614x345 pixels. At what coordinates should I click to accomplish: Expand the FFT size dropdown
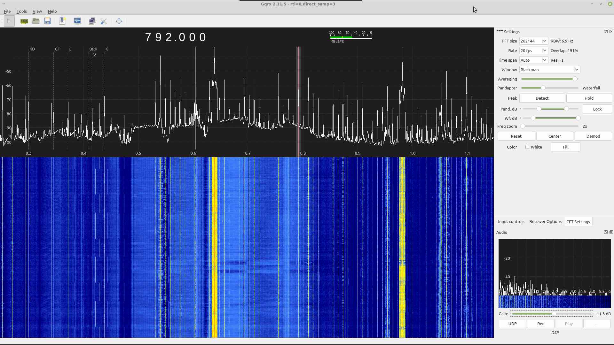(533, 41)
